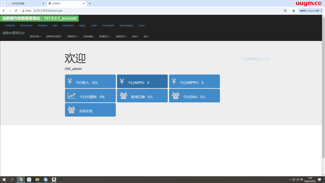
Task: Open the shenyoujun database link
Action: click(x=26, y=25)
